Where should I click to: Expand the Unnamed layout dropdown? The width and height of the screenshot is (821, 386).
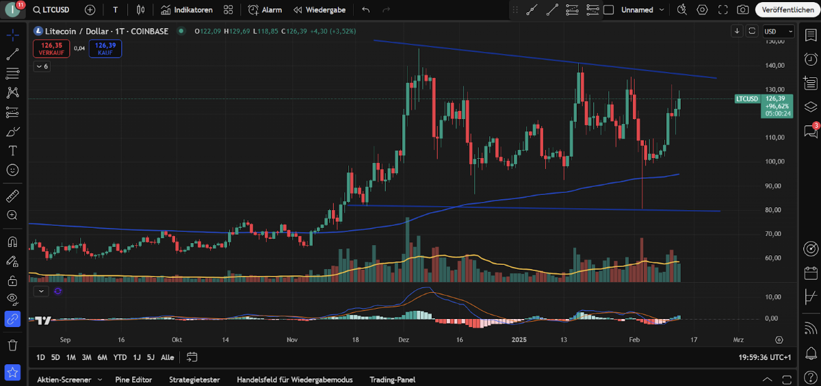pos(642,10)
